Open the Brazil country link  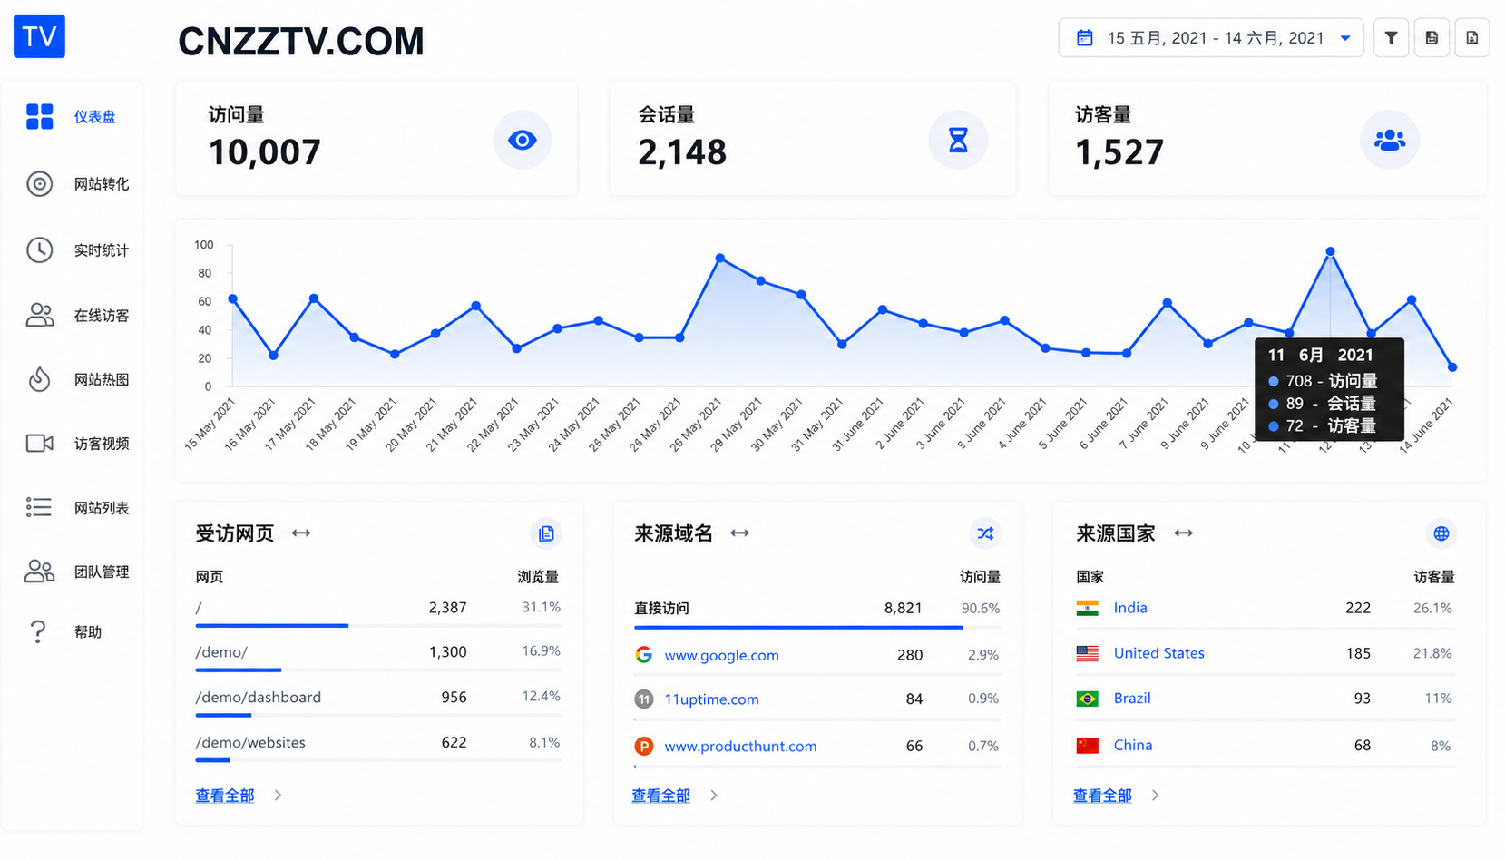[1132, 698]
